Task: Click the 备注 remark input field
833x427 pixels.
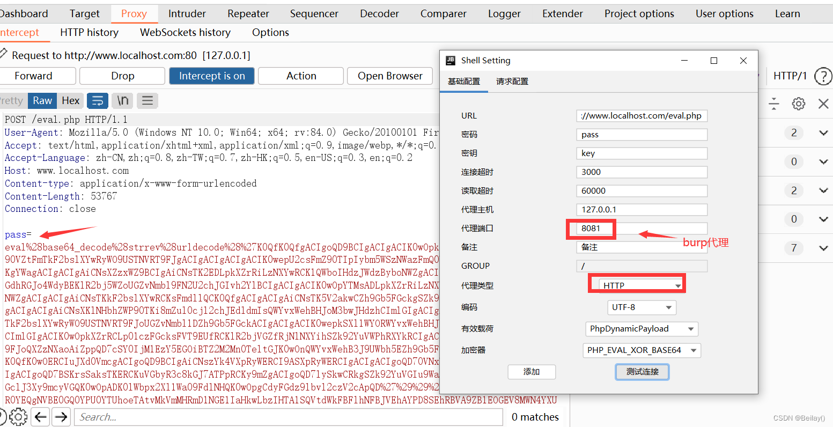Action: (642, 247)
